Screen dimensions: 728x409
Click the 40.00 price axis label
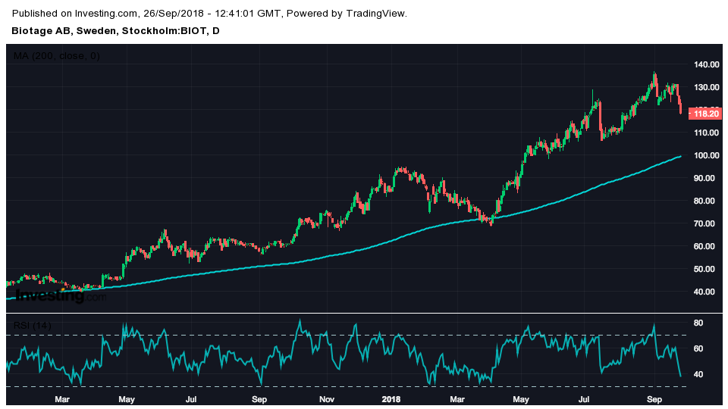(x=704, y=292)
